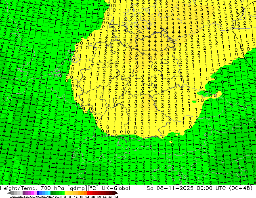Click the dark blue legend swatch above -30

[38, 193]
